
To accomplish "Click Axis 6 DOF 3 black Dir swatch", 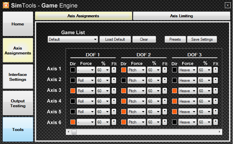I will pos(174,122).
